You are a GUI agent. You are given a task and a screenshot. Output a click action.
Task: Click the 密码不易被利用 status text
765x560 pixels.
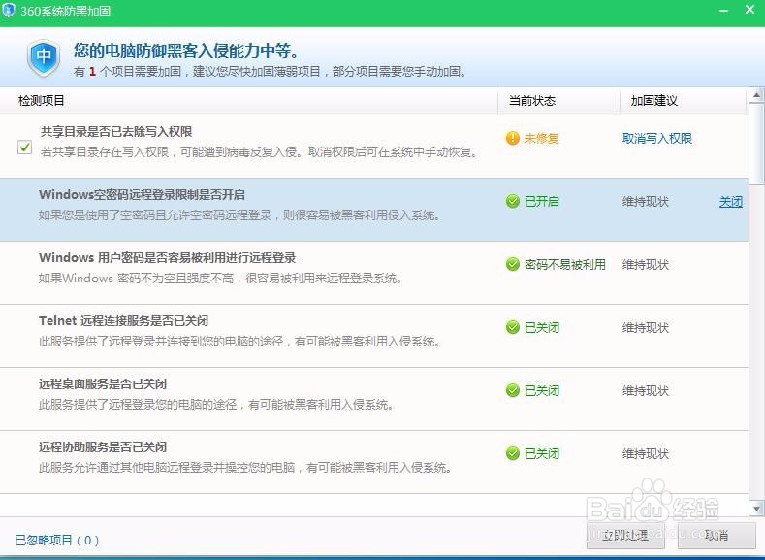click(x=565, y=265)
